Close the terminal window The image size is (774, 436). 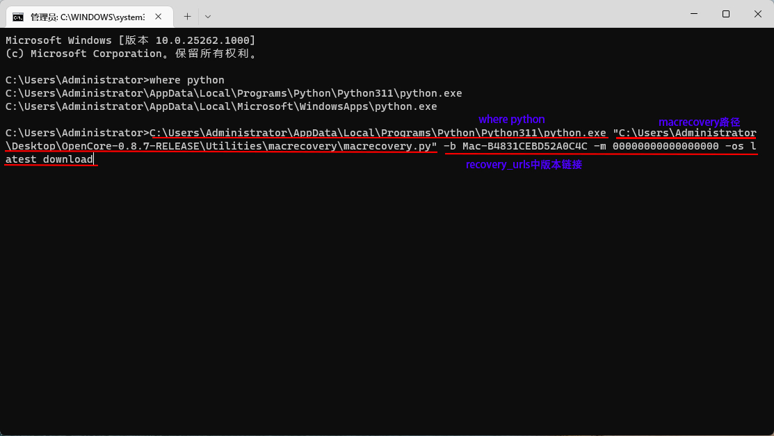tap(758, 14)
